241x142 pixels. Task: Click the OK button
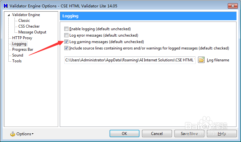124,134
